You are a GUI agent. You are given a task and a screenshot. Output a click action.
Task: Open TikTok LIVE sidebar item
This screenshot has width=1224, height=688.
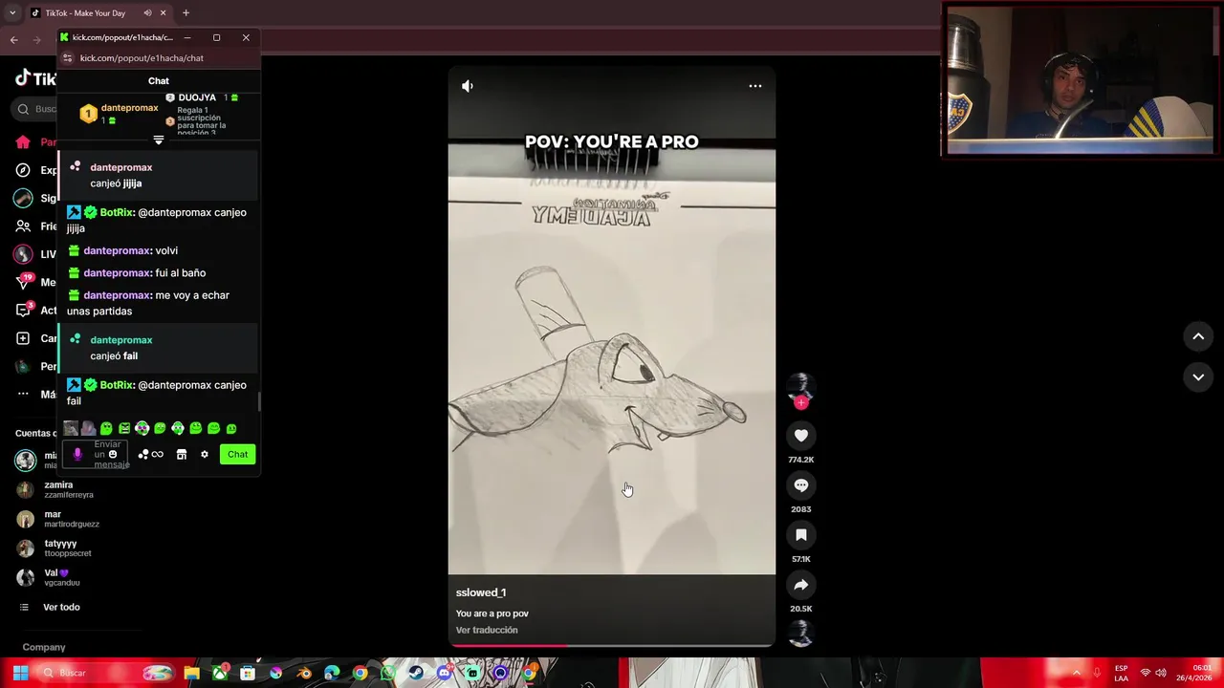point(34,254)
